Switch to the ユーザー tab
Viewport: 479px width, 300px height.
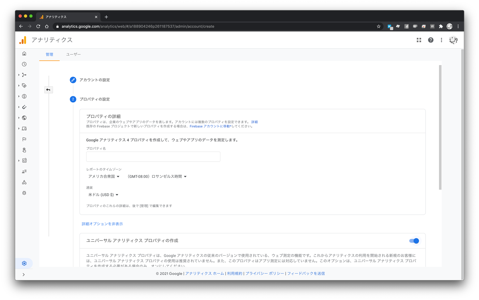pos(73,55)
